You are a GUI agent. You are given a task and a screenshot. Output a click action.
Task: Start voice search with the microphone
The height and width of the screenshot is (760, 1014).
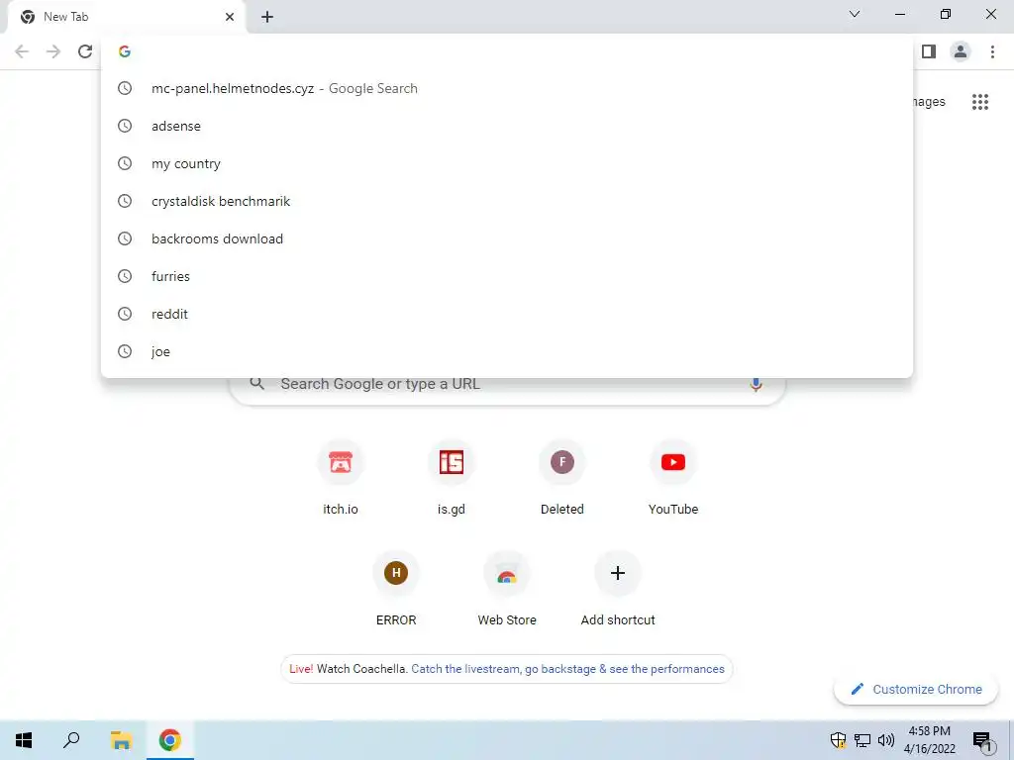756,385
